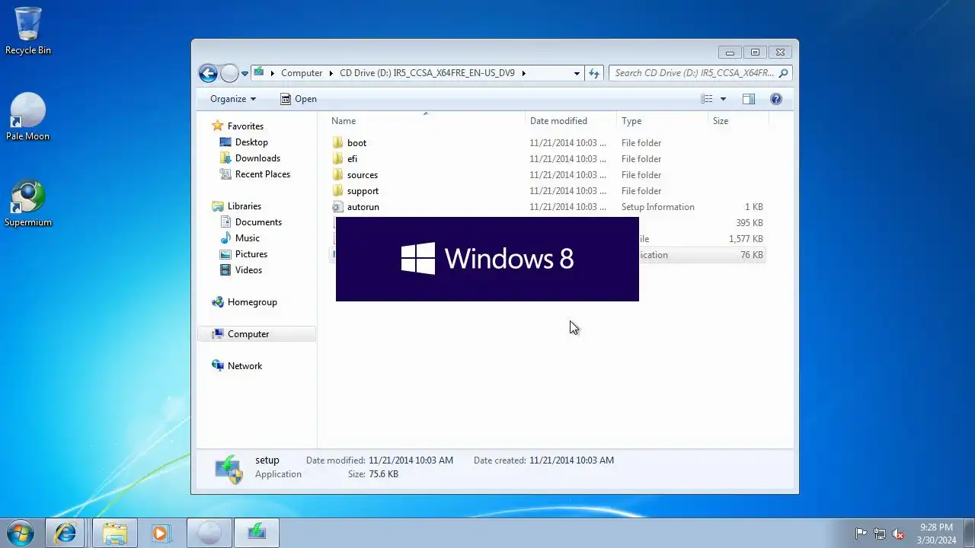Click the Explorer Forward navigation button
975x548 pixels.
229,73
